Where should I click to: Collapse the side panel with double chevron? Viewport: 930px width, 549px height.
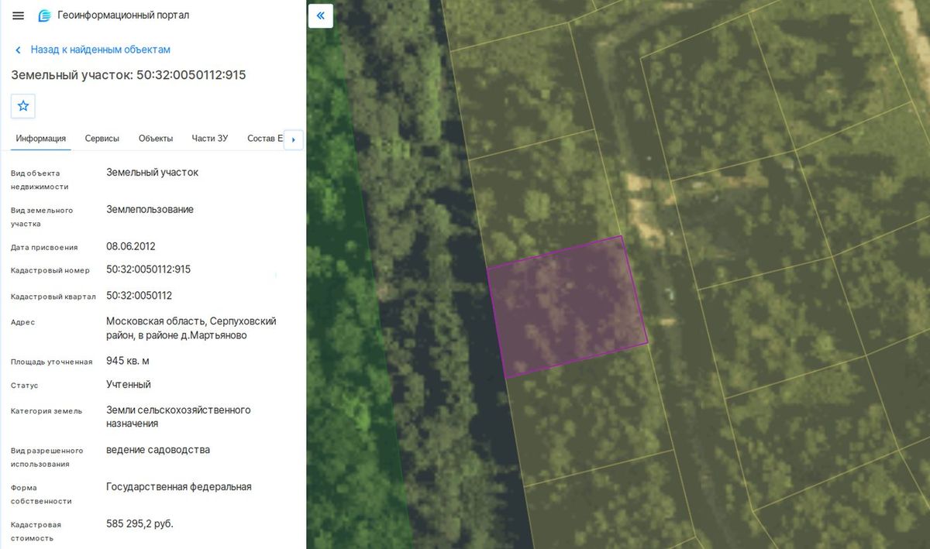click(x=320, y=15)
